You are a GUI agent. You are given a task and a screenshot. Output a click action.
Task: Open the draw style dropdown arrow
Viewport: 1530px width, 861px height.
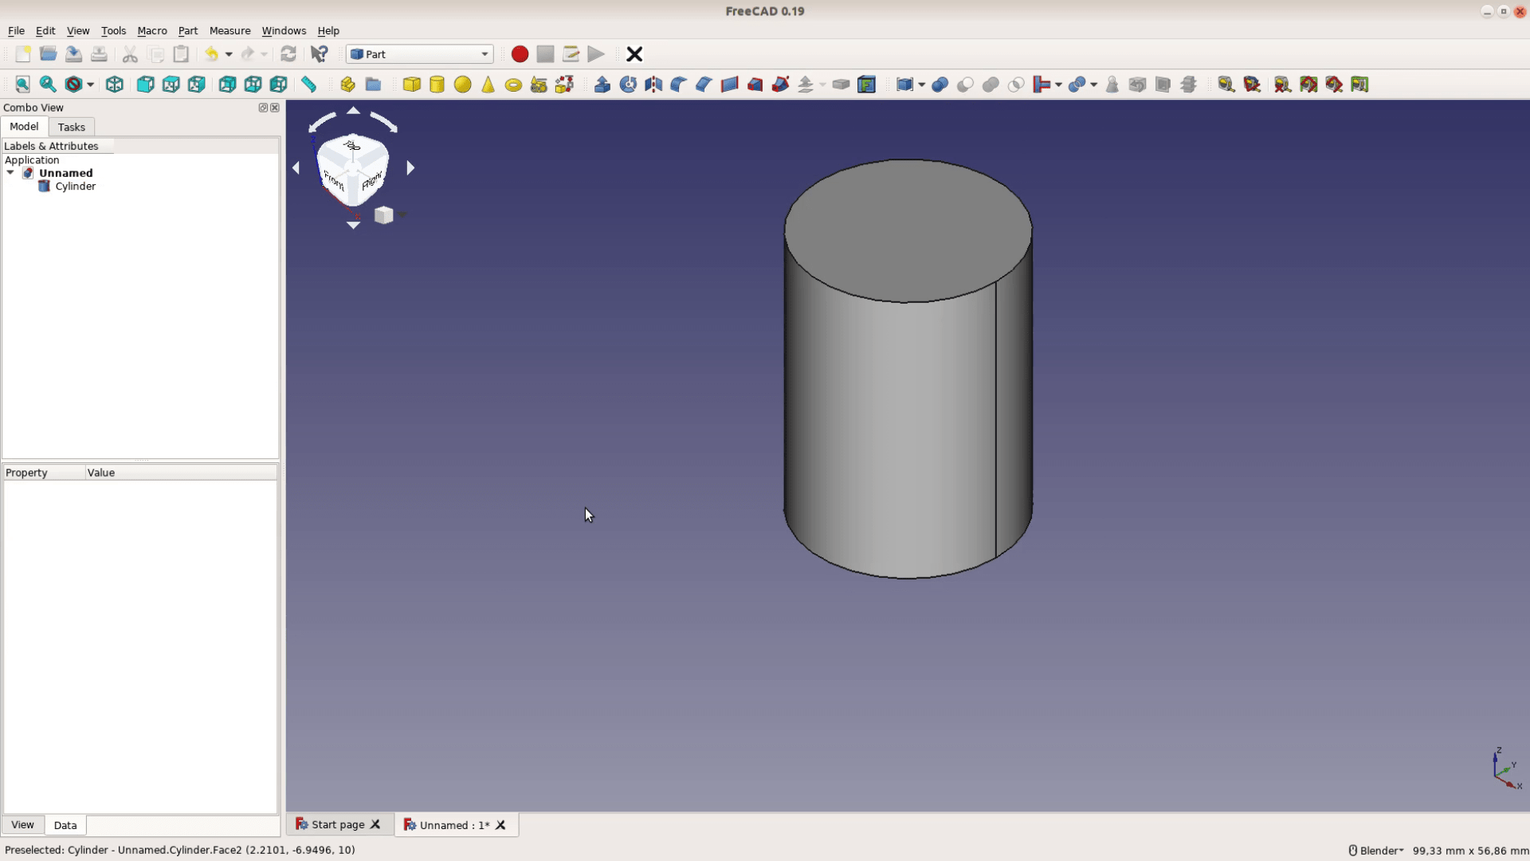click(90, 85)
